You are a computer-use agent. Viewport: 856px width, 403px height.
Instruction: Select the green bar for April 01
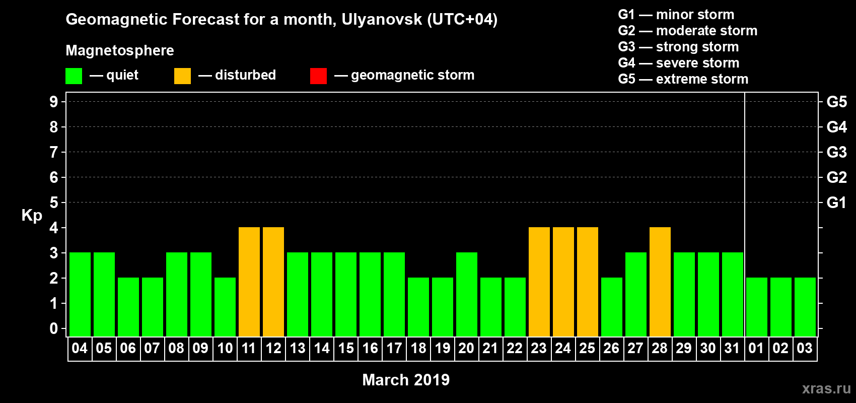click(x=757, y=307)
